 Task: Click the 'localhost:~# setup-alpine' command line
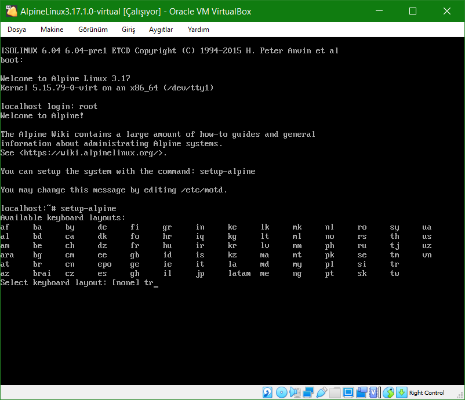pos(59,209)
